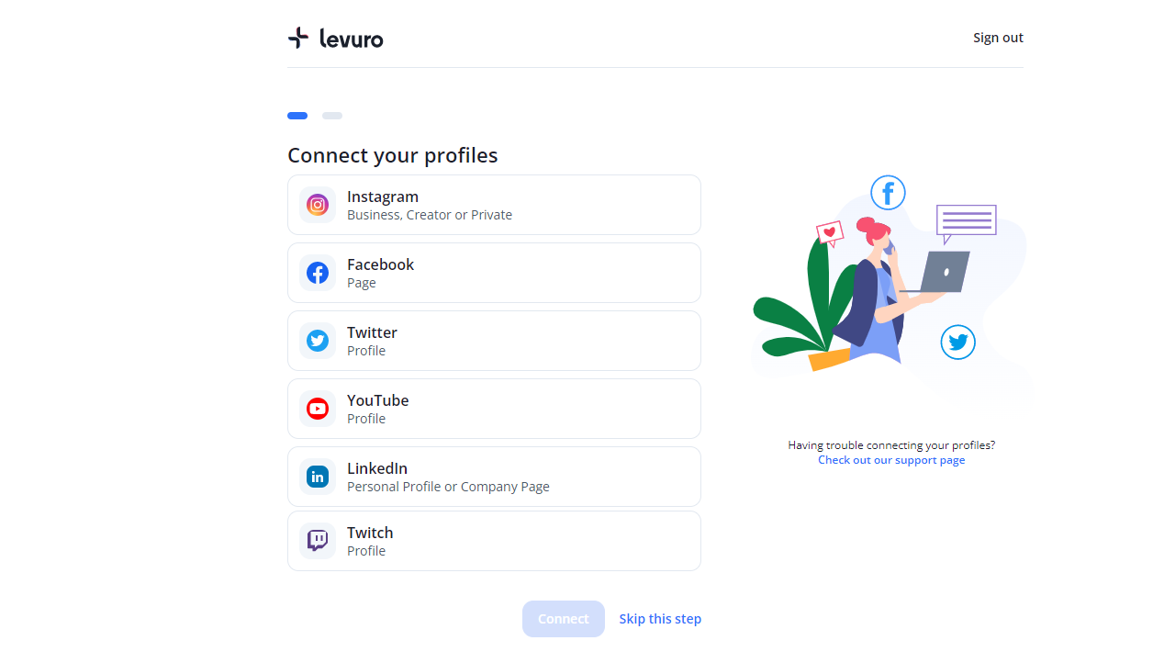Open the support page link

pyautogui.click(x=891, y=459)
